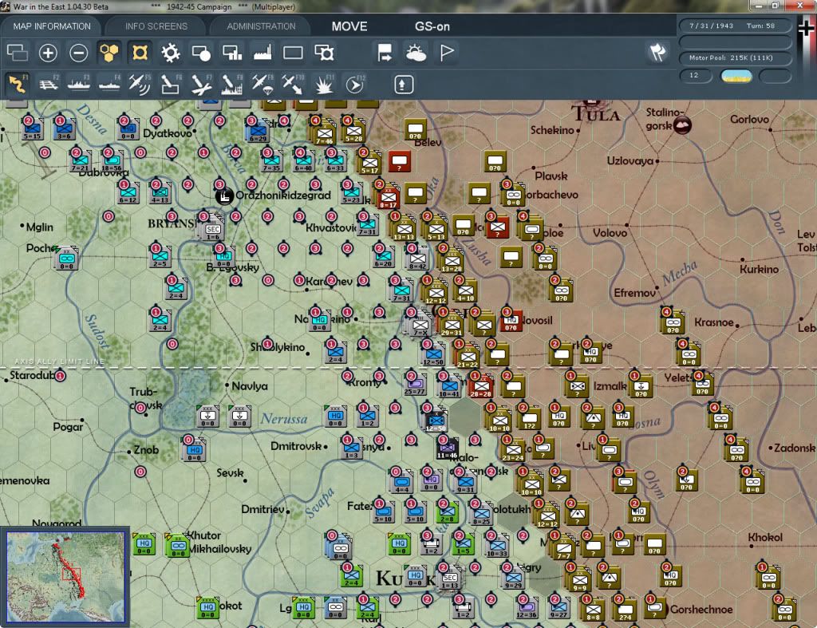The image size is (817, 628).
Task: Click the rectangle-with-counter toolbar icon
Action: tap(324, 53)
